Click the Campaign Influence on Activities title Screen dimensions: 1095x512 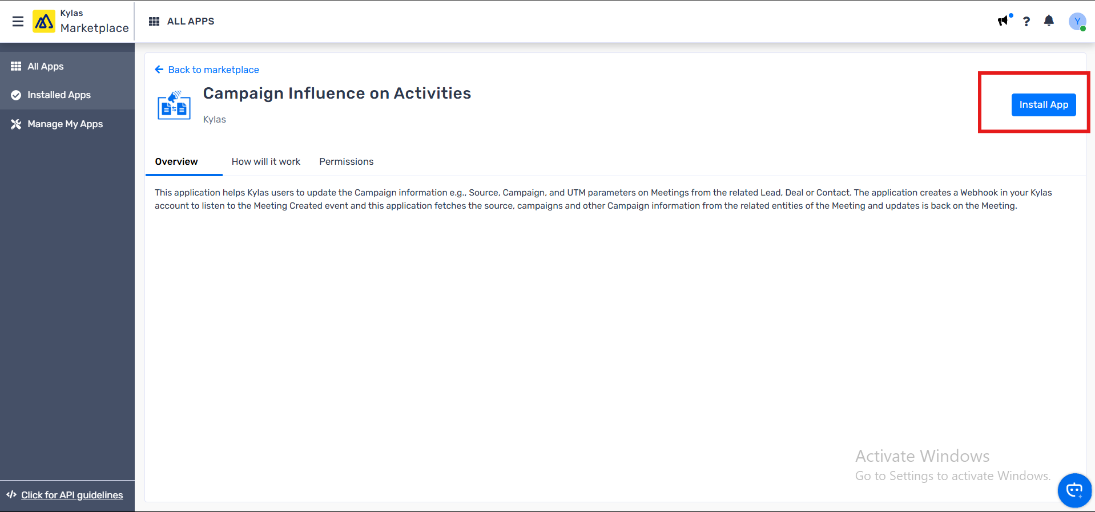click(x=337, y=94)
